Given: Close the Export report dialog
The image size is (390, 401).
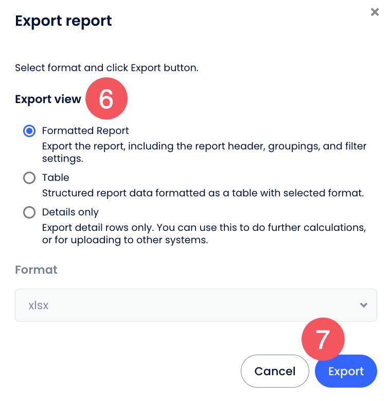Looking at the screenshot, I should 375,12.
